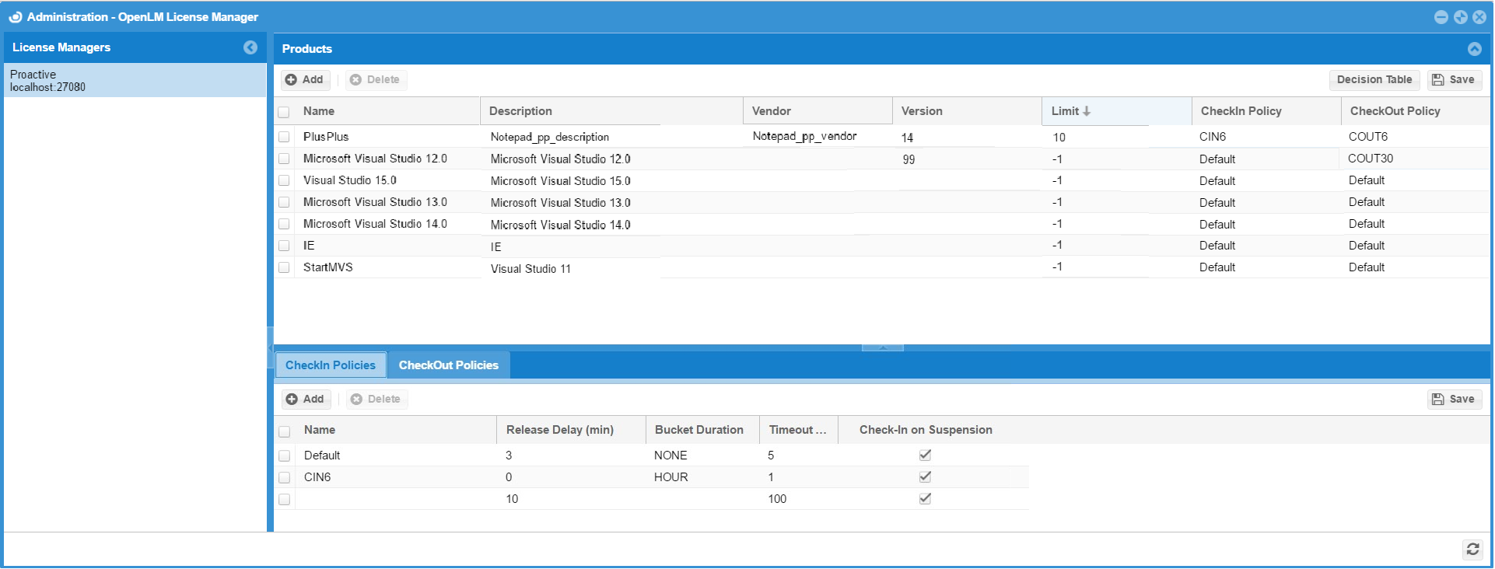Toggle Check-In on Suspension for CIN6
Screen dimensions: 1495x569
[925, 477]
